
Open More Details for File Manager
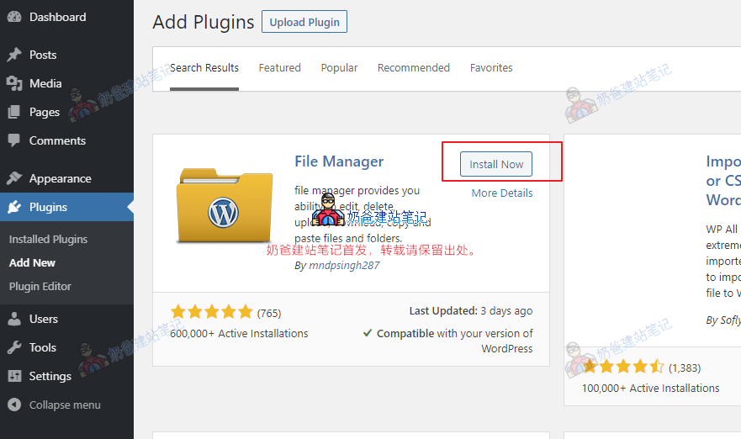(501, 193)
